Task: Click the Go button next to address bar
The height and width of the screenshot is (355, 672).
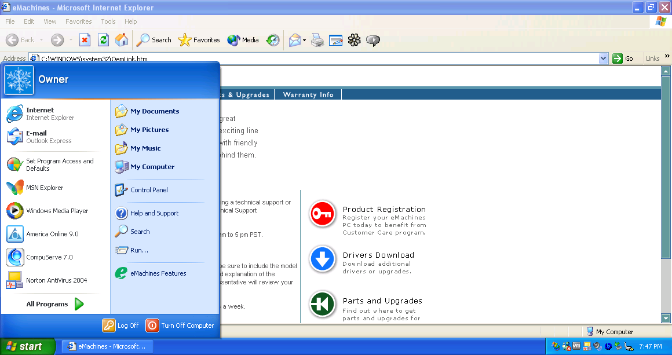Action: point(624,58)
